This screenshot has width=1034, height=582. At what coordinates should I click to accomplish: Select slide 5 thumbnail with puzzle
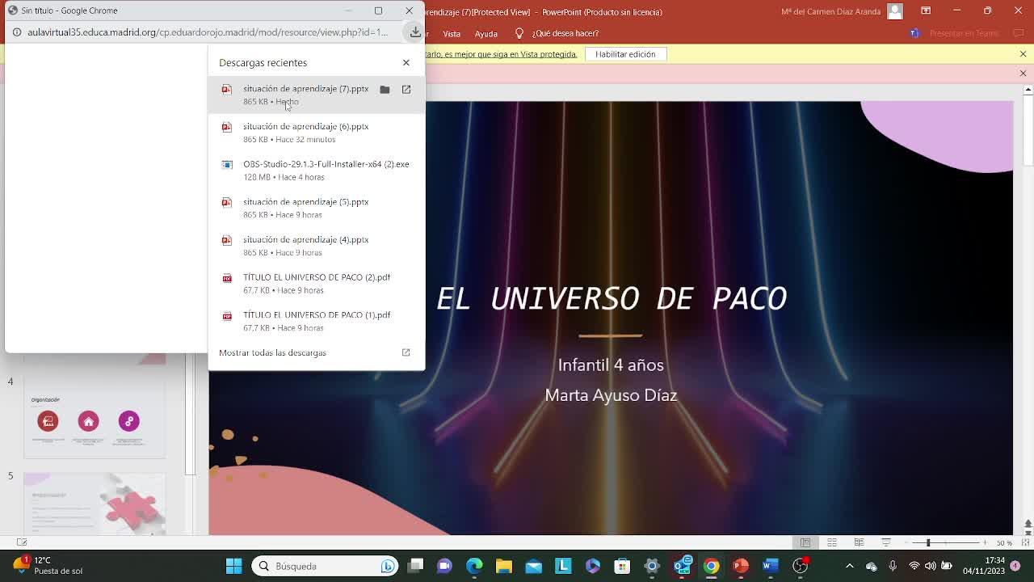[x=95, y=504]
